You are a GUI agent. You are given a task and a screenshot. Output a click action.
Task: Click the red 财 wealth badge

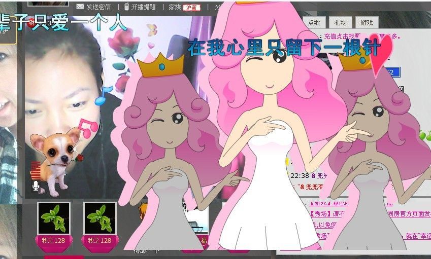31,23
